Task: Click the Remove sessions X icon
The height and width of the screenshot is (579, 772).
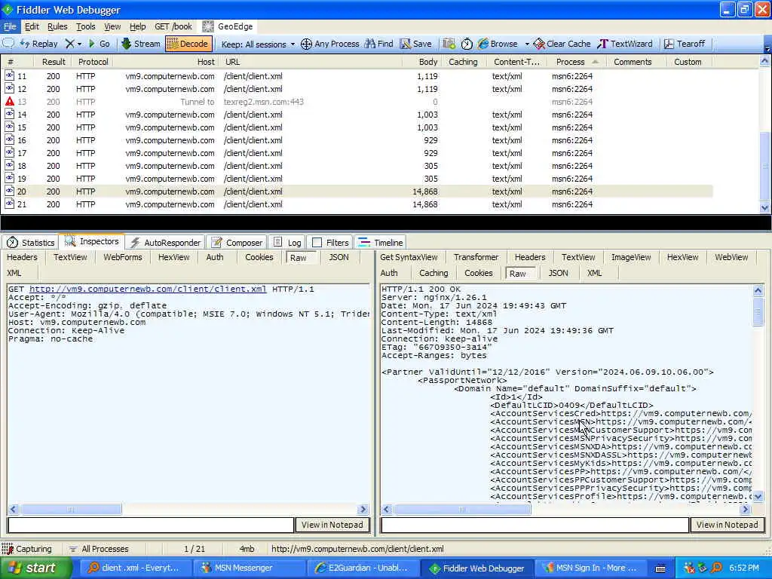Action: (70, 44)
